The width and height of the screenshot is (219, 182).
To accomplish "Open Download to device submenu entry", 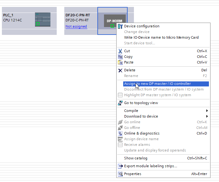I will 141,116.
